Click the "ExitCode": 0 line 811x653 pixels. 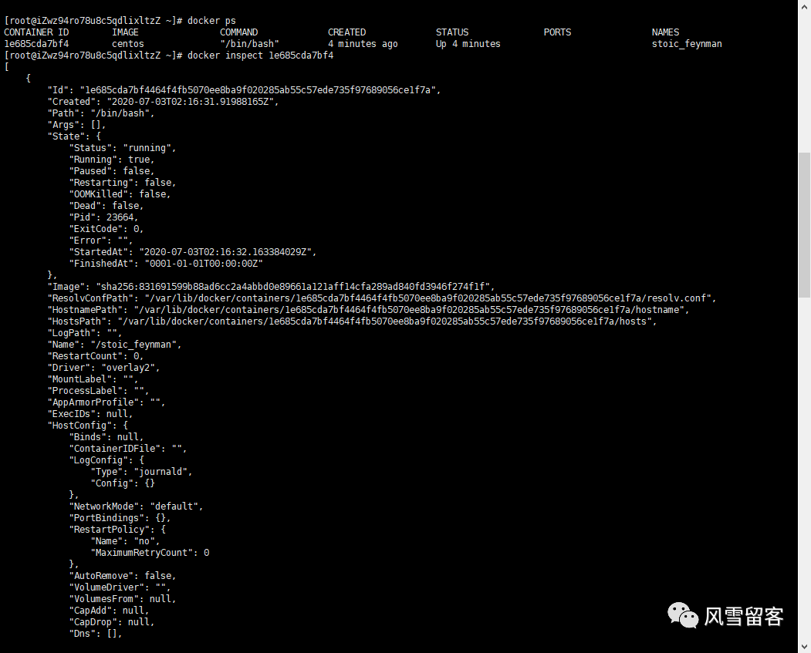tap(106, 229)
